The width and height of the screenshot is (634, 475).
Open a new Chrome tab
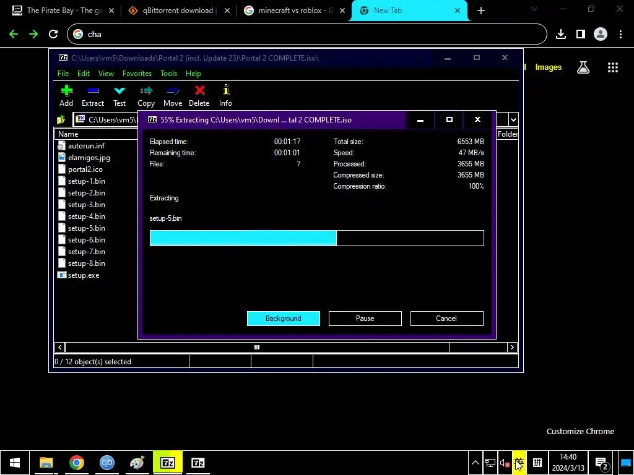click(x=480, y=11)
